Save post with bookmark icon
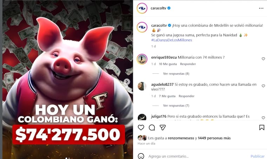Viewport: 267px width, 159px height. (x=262, y=127)
